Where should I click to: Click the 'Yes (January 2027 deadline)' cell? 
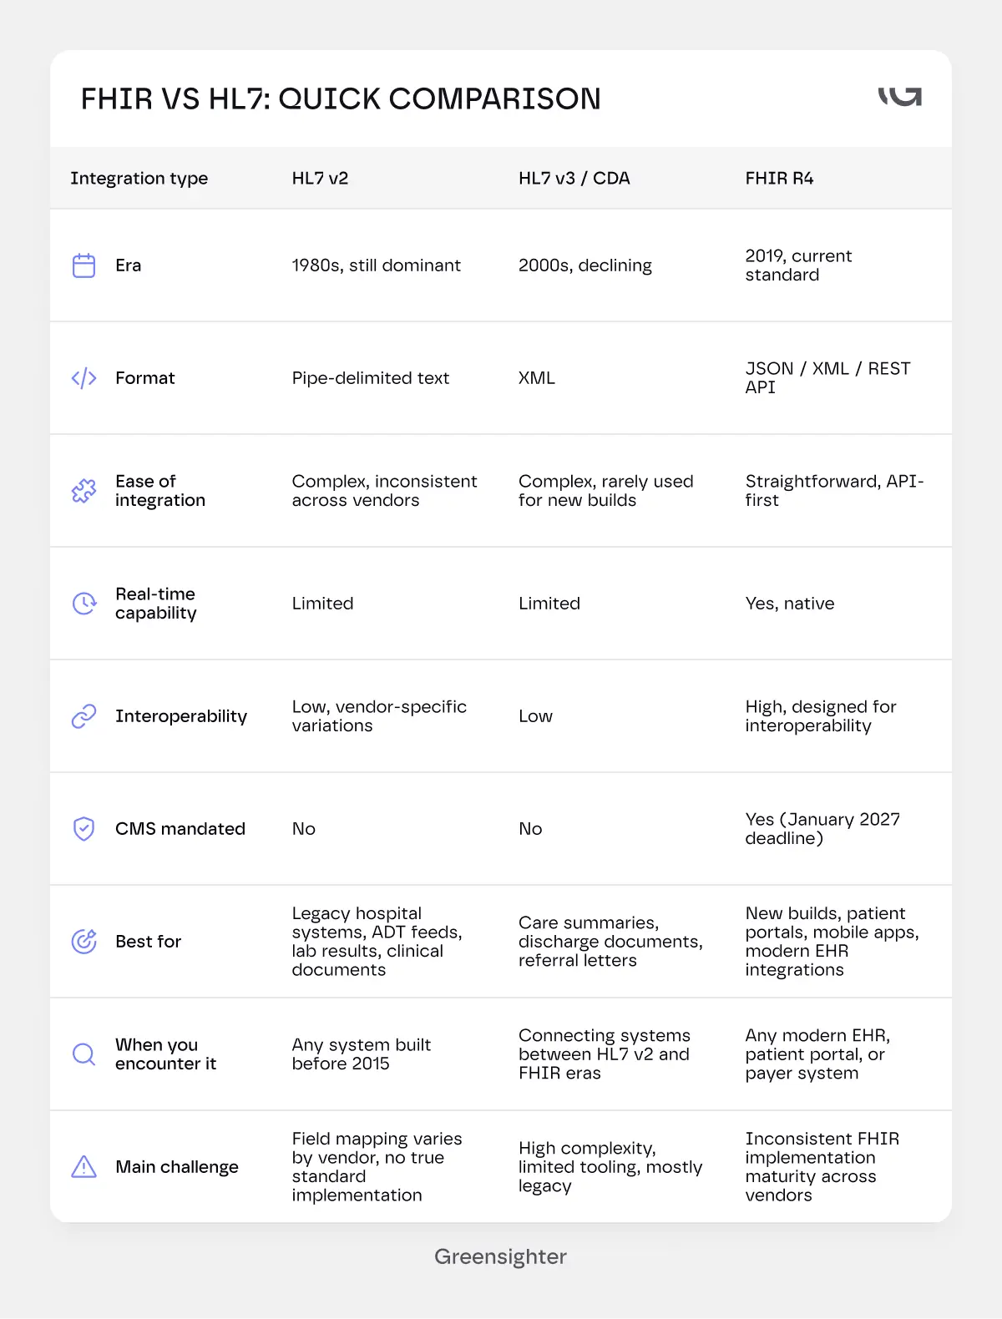tap(822, 829)
